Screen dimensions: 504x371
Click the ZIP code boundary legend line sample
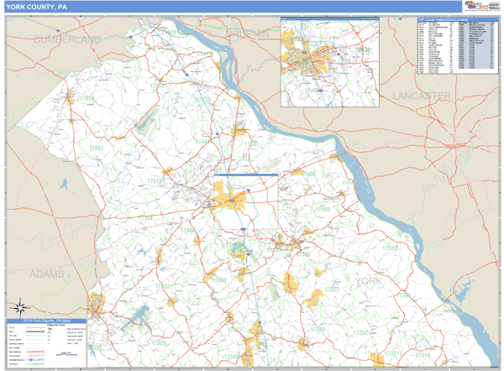point(35,336)
